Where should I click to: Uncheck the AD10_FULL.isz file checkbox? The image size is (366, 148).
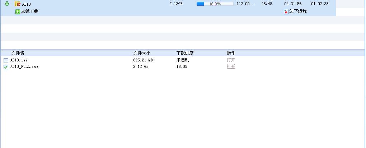click(6, 67)
